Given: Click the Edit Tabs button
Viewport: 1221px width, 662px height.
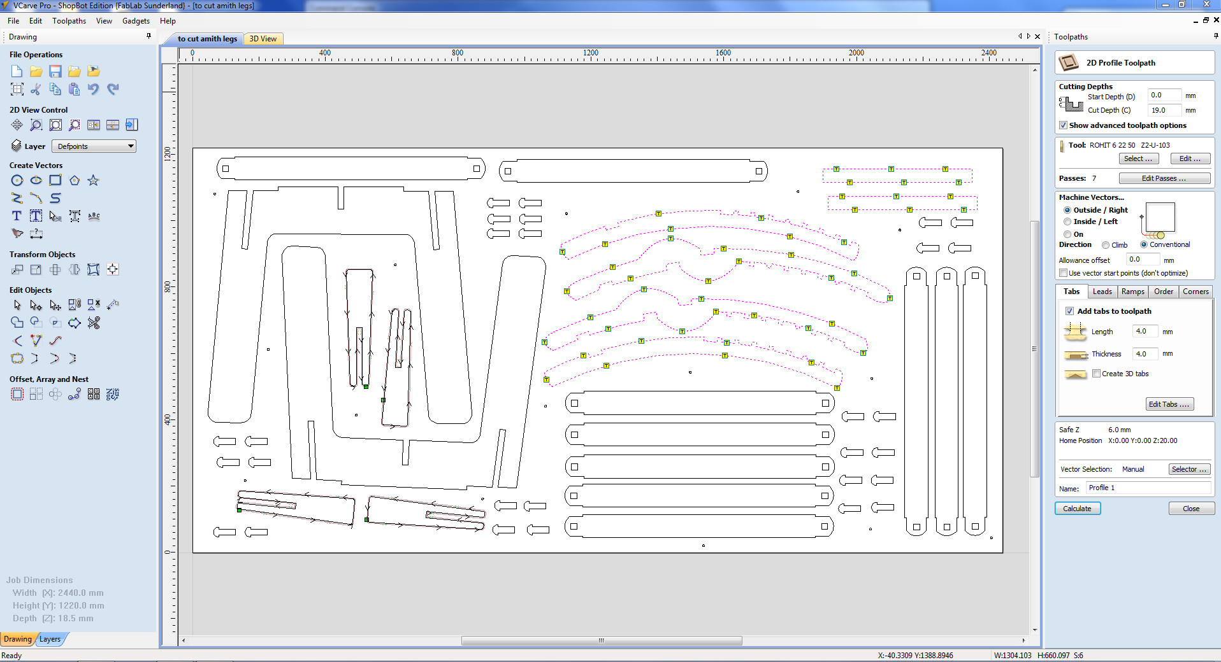Looking at the screenshot, I should click(x=1169, y=404).
